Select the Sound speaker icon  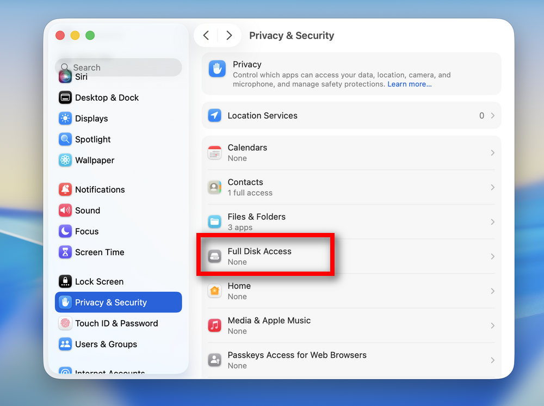tap(65, 211)
